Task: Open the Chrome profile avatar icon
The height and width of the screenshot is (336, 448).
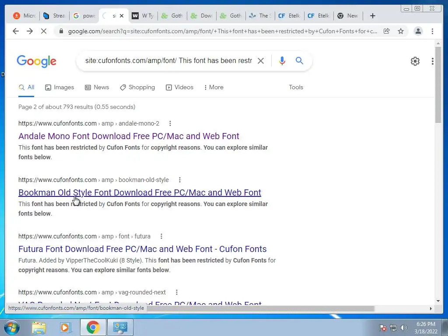Action: tap(418, 31)
